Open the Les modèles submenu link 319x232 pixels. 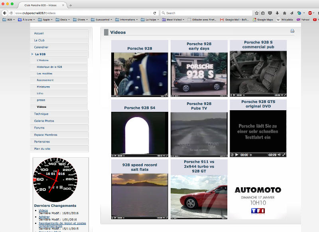(x=45, y=73)
